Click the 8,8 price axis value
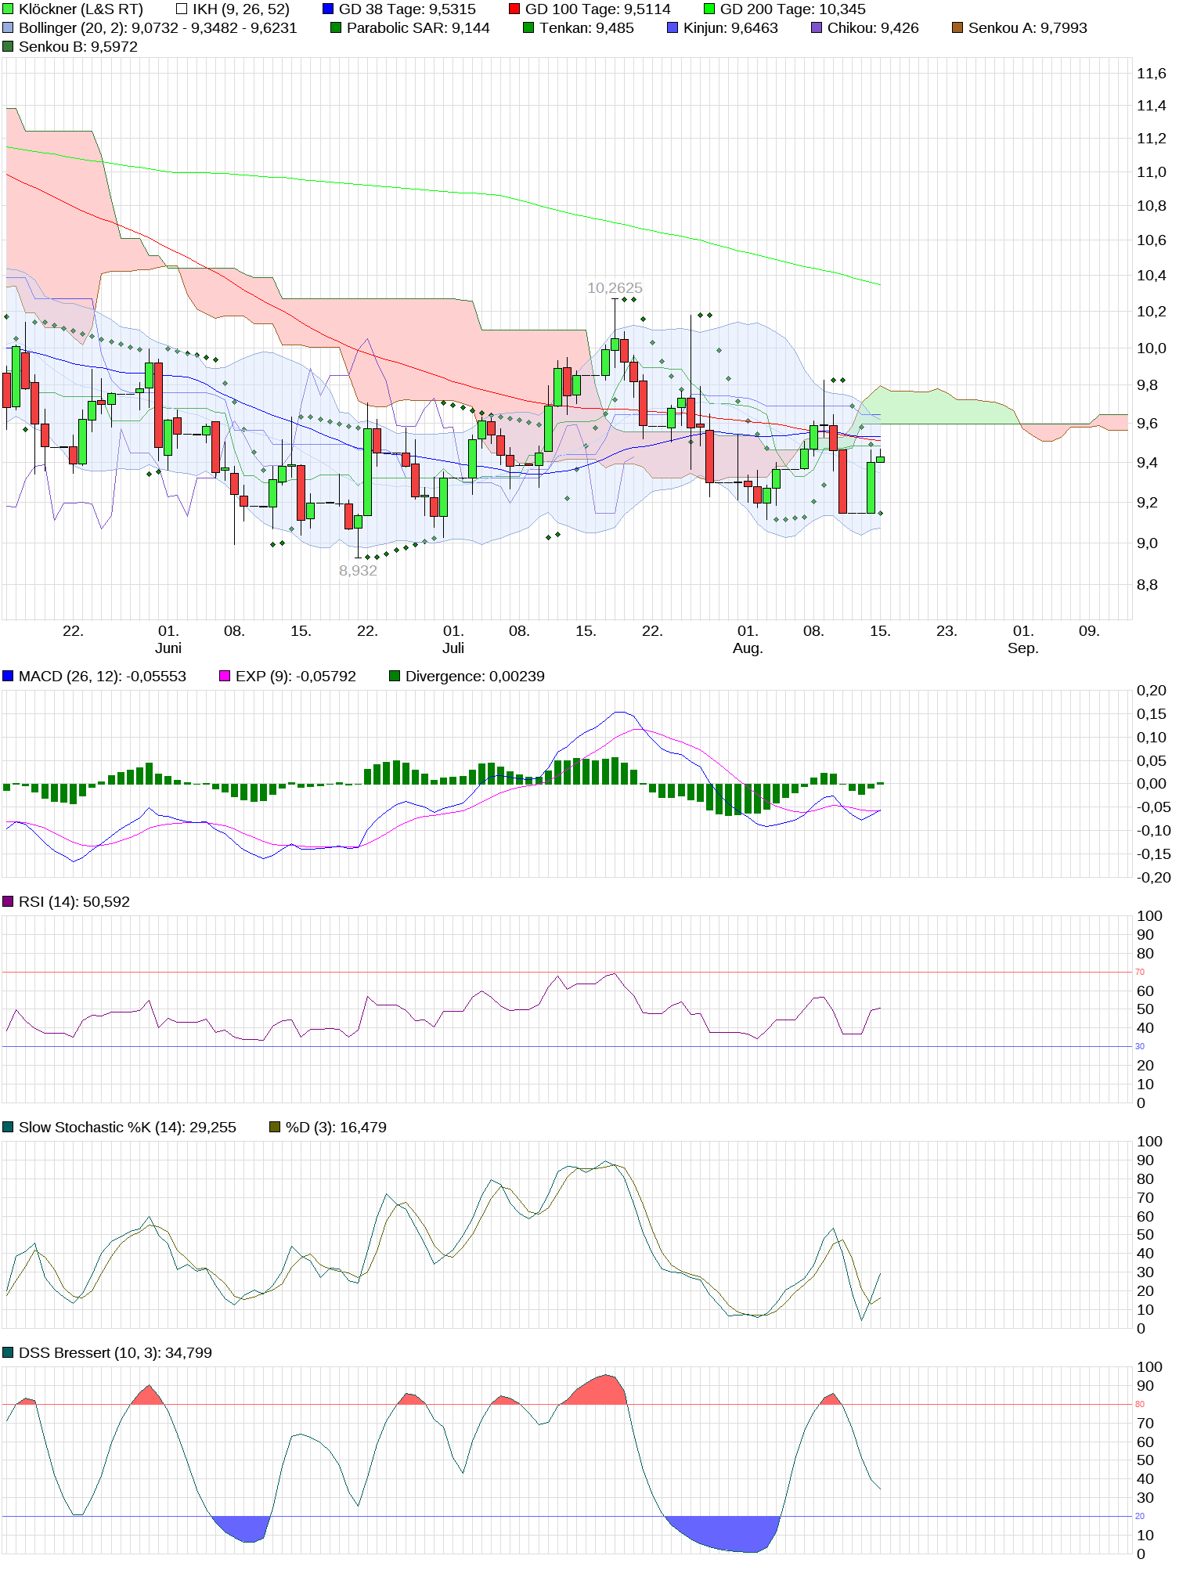1190x1570 pixels. pos(1147,585)
